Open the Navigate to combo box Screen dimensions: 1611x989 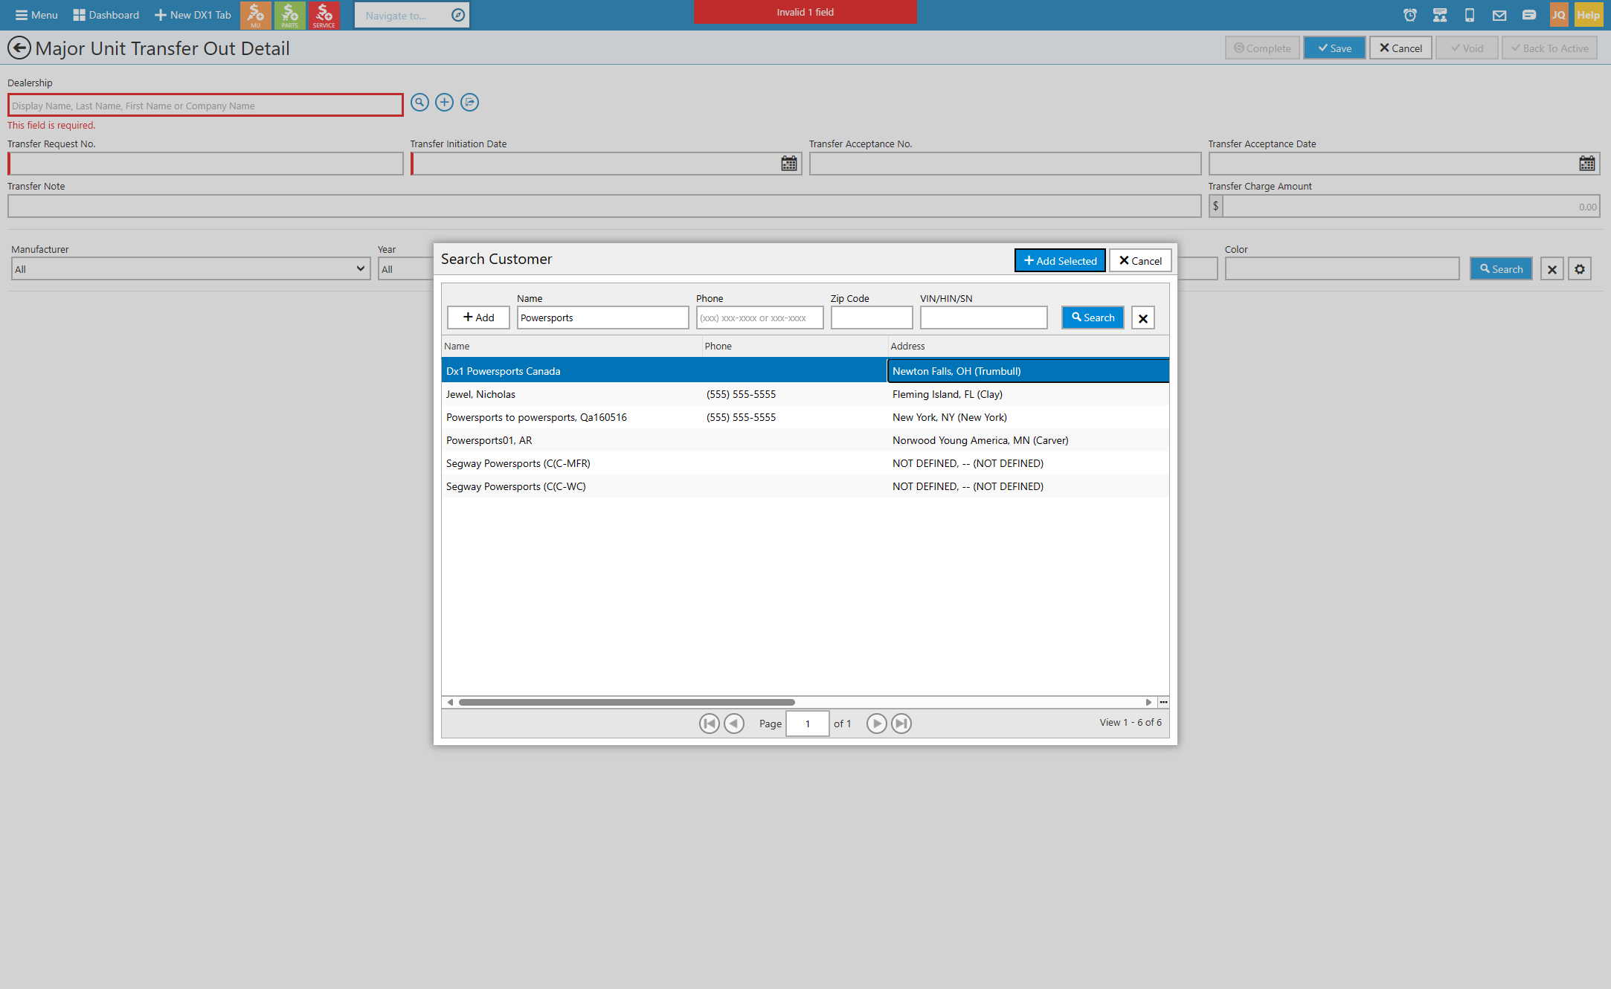click(411, 15)
